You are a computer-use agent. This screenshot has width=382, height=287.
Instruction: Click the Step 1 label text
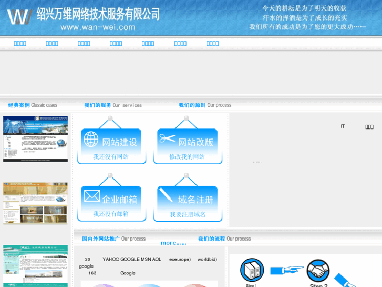click(x=251, y=285)
